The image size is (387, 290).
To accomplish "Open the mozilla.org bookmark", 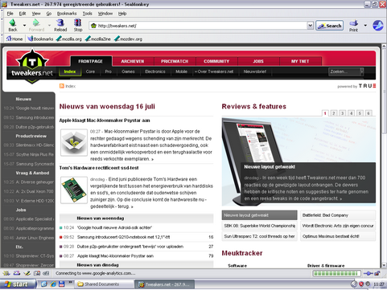I will tap(69, 39).
